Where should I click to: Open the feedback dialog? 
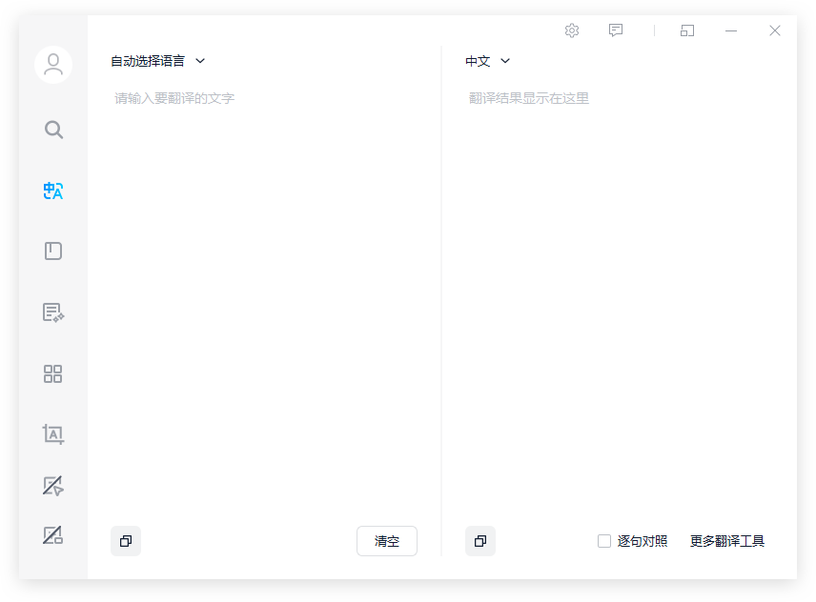tap(615, 30)
